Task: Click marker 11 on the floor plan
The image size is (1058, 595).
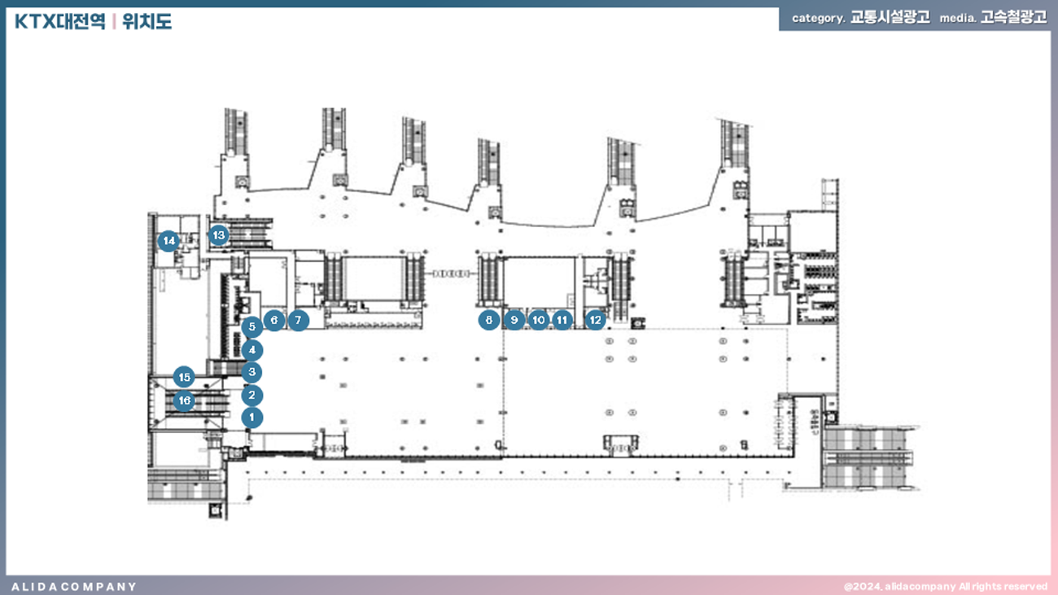Action: pos(562,321)
